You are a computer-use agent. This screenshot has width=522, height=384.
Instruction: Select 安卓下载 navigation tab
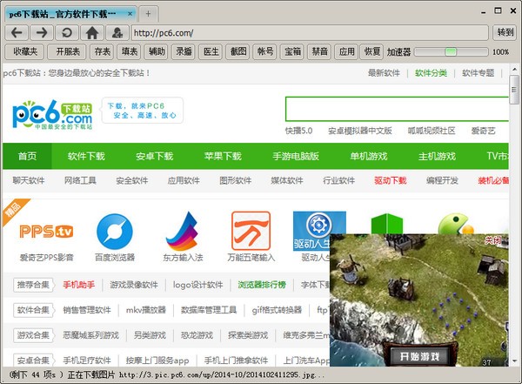point(155,156)
